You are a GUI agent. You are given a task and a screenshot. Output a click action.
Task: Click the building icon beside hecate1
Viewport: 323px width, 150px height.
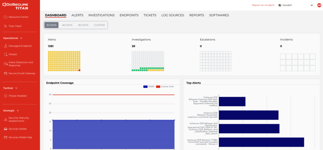point(280,5)
